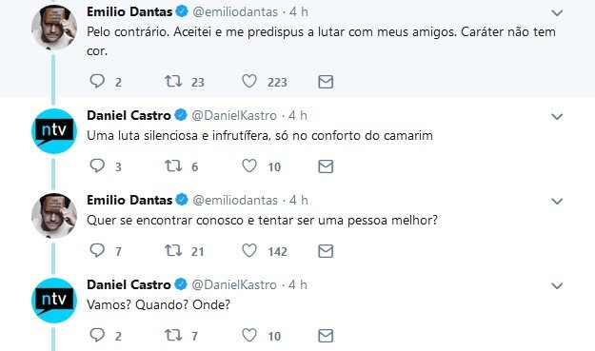The width and height of the screenshot is (595, 351).
Task: Like the 'Uma luta silenciosa' tweet
Action: pyautogui.click(x=249, y=166)
